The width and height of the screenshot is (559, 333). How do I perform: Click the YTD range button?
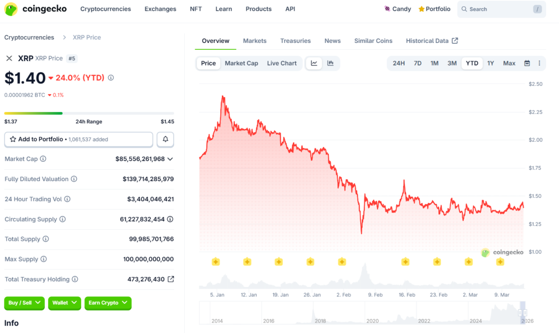472,63
